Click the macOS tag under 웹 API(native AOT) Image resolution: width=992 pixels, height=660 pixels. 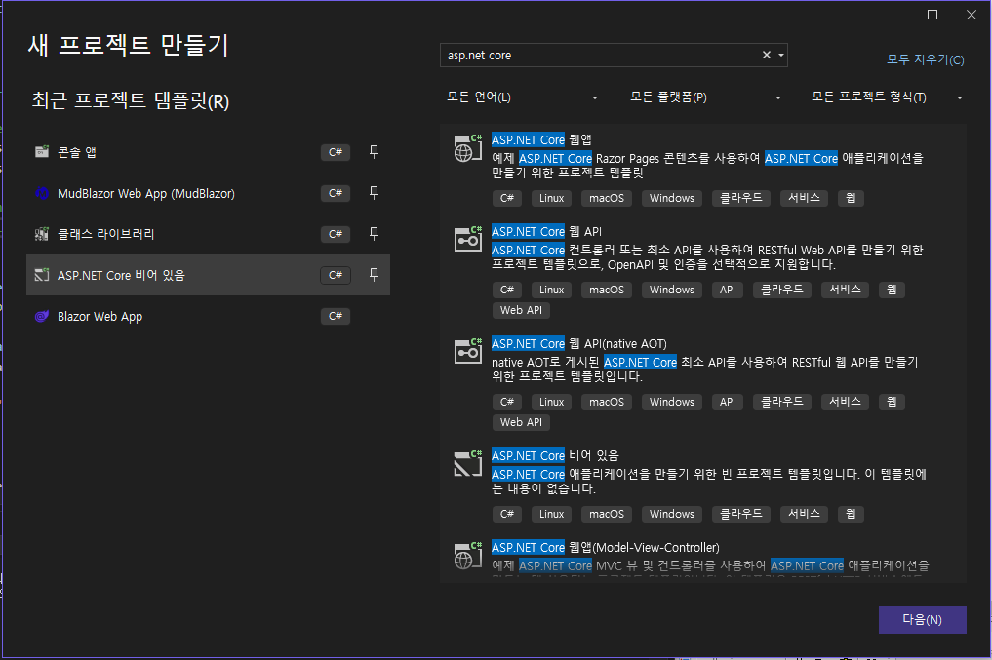(607, 402)
